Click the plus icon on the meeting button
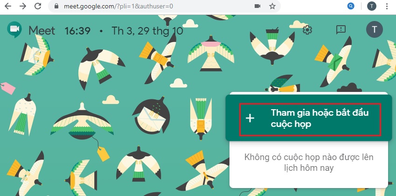The image size is (396, 196). 250,119
